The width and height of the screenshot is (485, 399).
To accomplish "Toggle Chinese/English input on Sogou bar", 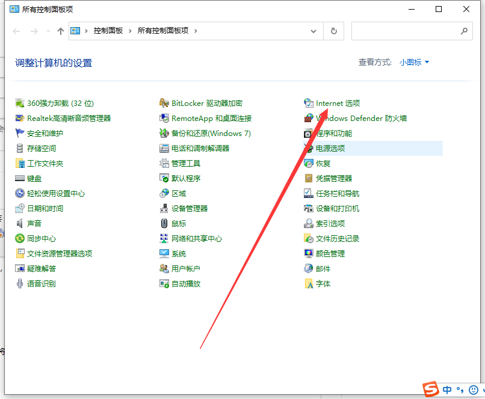I will click(x=446, y=391).
